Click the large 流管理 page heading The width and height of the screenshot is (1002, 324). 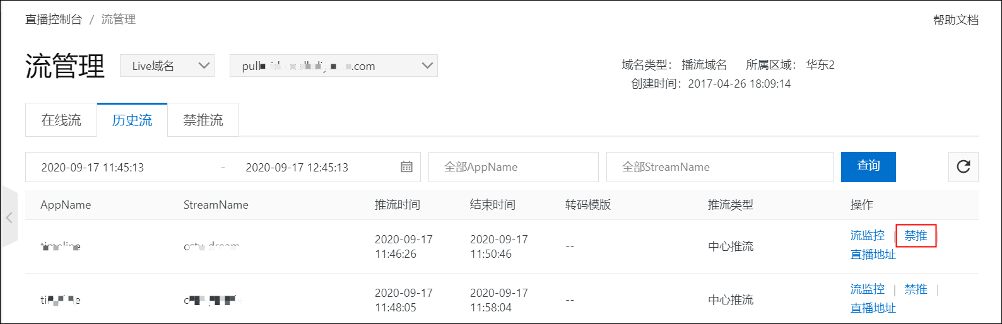[x=65, y=66]
